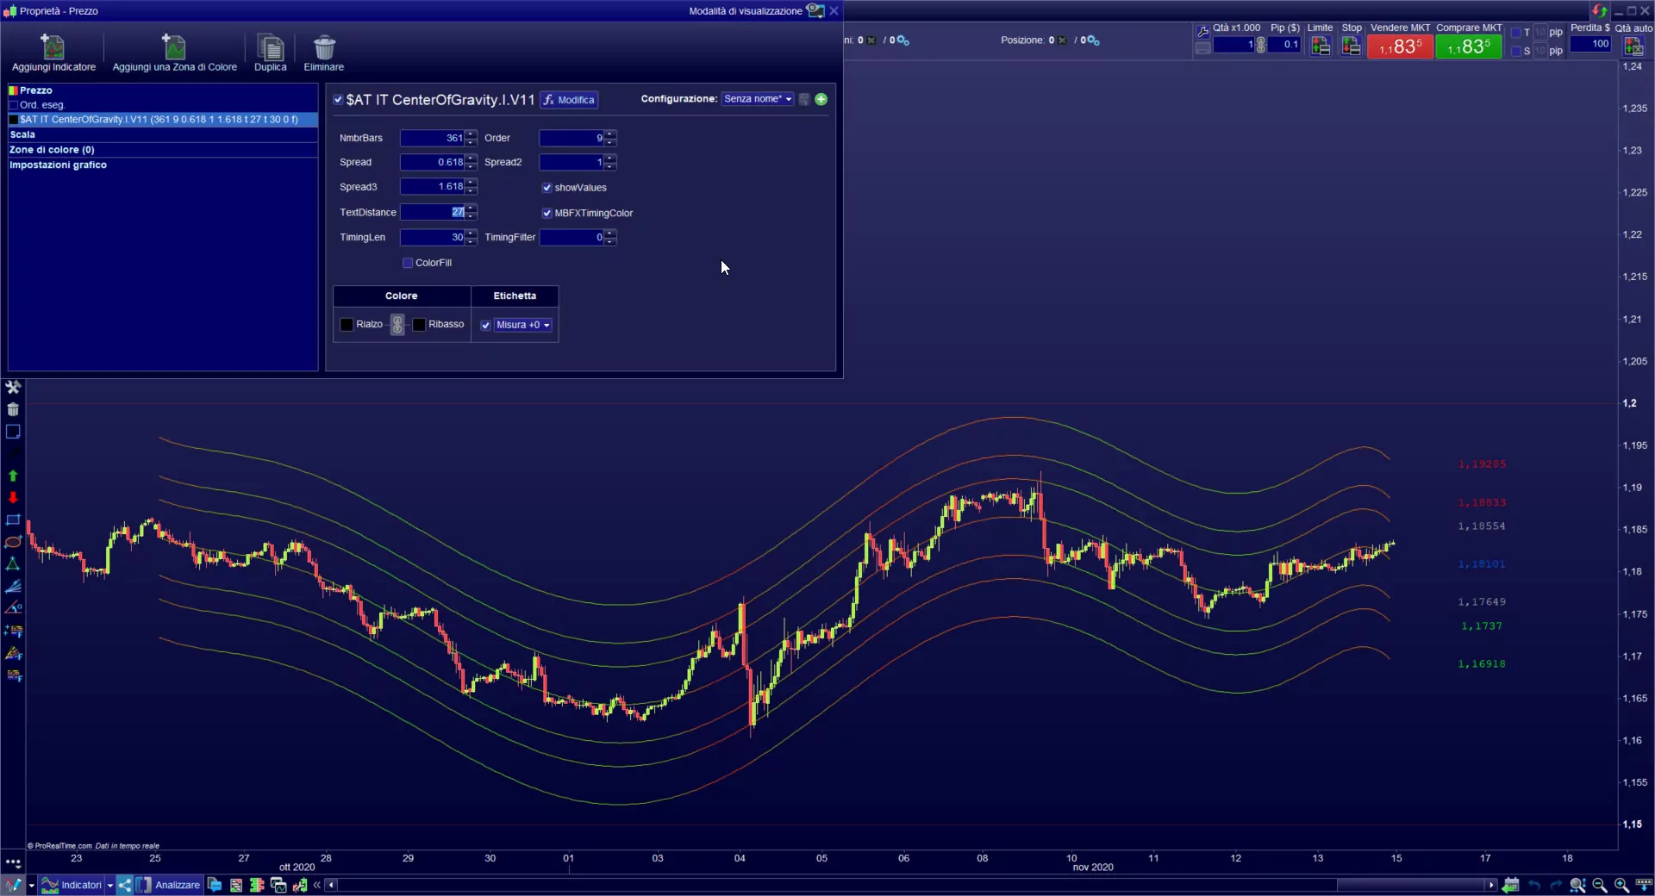Click the Stop order icon
Screen dimensions: 1655x896
[1352, 47]
